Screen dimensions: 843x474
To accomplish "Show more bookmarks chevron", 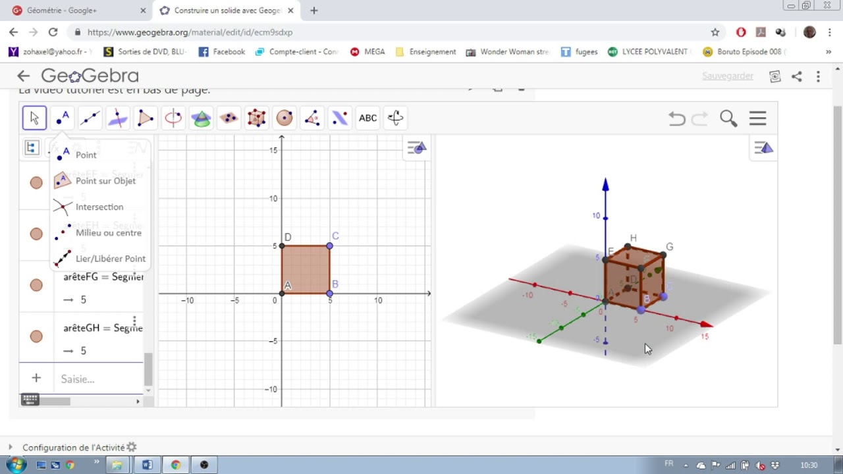I will coord(829,51).
